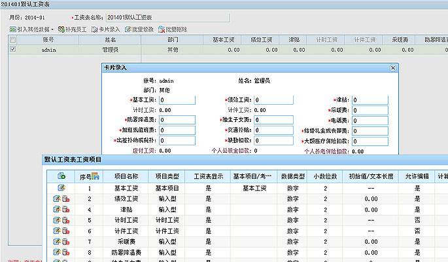Click the add new salary item icon

point(61,176)
